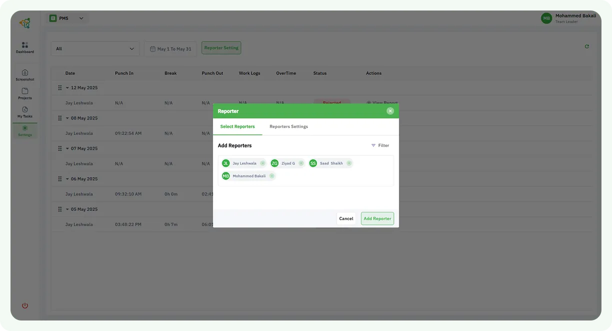Collapse the 07 May 2025 group
Viewport: 612px width, 331px height.
coord(67,148)
